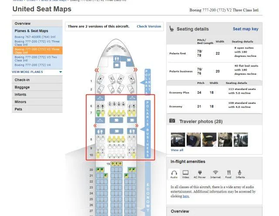The height and width of the screenshot is (216, 279).
Task: Click View all traveler photos
Action: tap(177, 150)
